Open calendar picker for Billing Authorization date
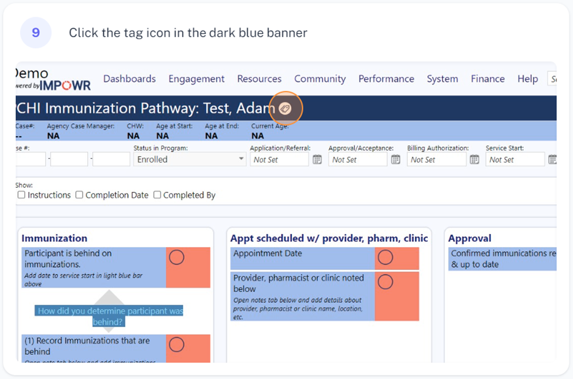573x379 pixels. 474,160
